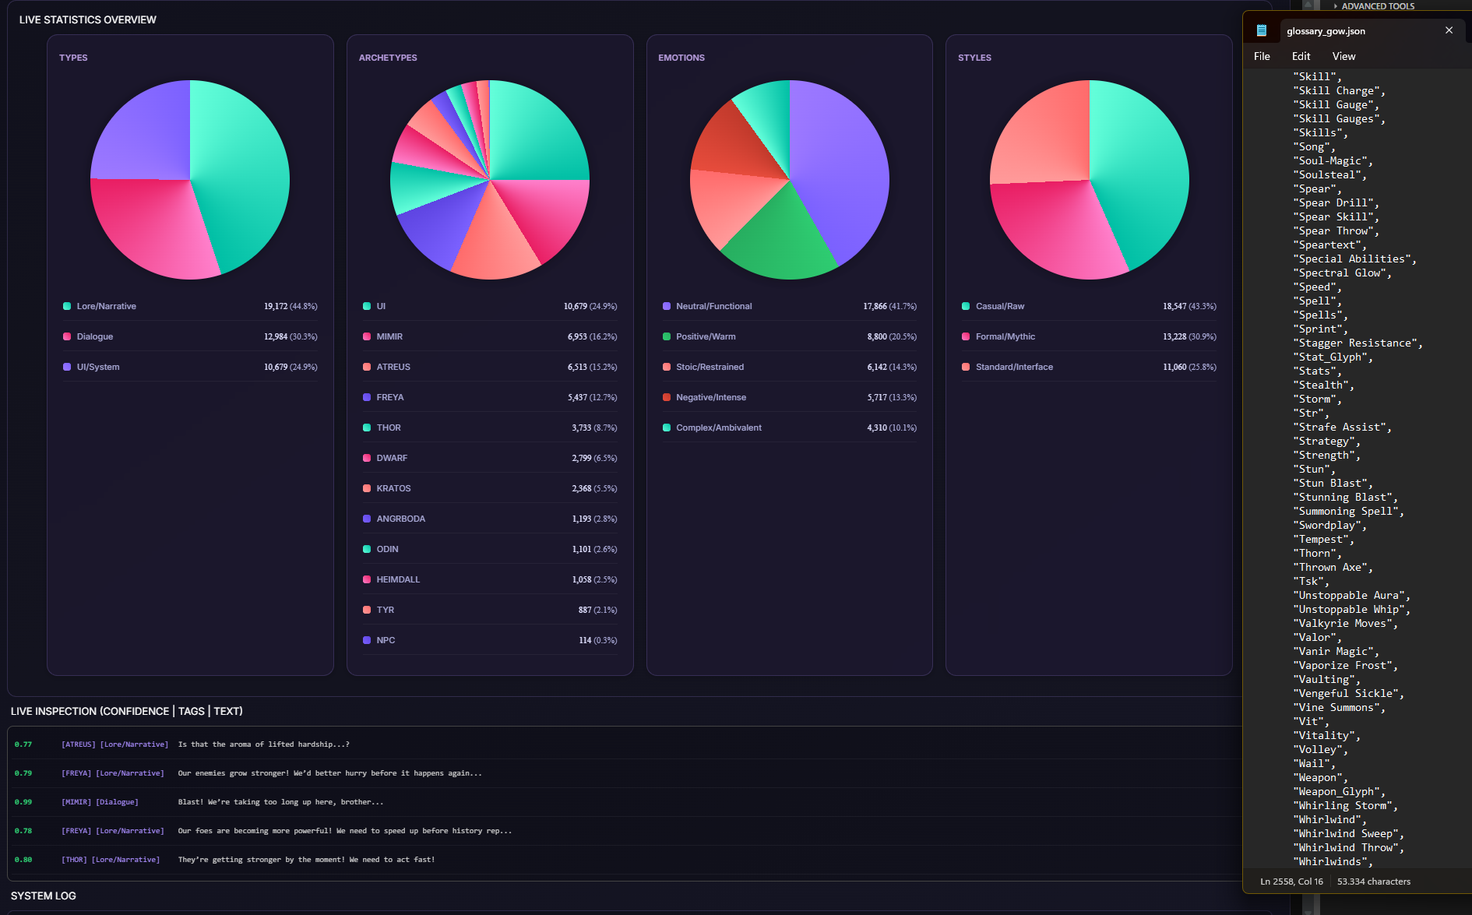
Task: Select the ATREUS tag in live inspection
Action: (x=79, y=744)
